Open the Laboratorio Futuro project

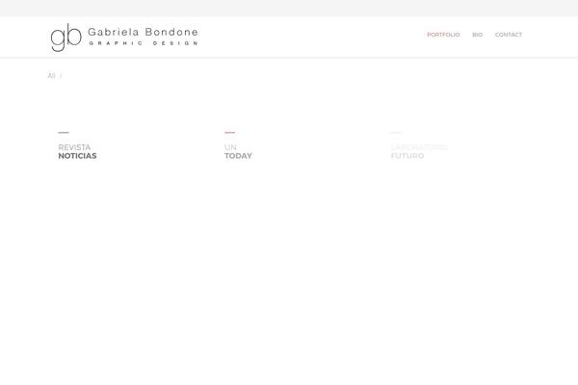419,151
